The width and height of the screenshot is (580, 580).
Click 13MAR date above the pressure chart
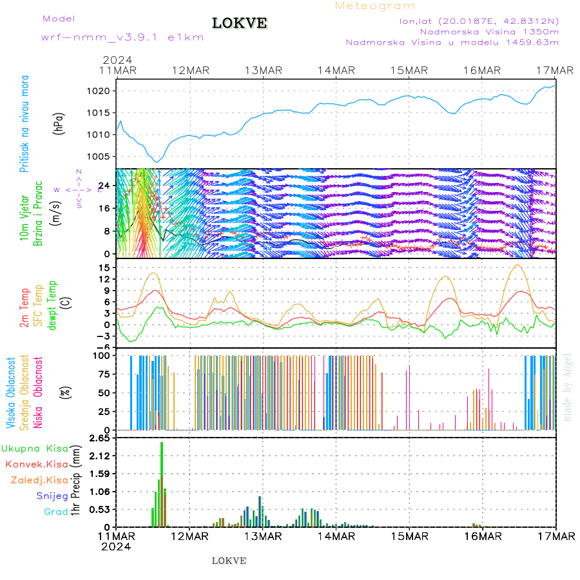coord(264,71)
